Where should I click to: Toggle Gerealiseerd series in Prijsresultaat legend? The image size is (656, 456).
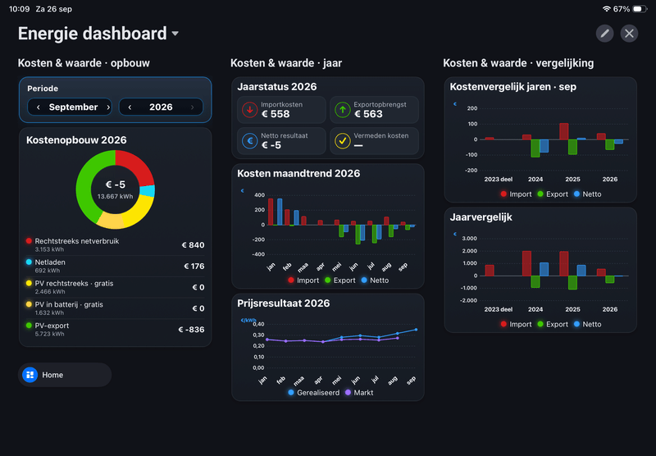(314, 392)
